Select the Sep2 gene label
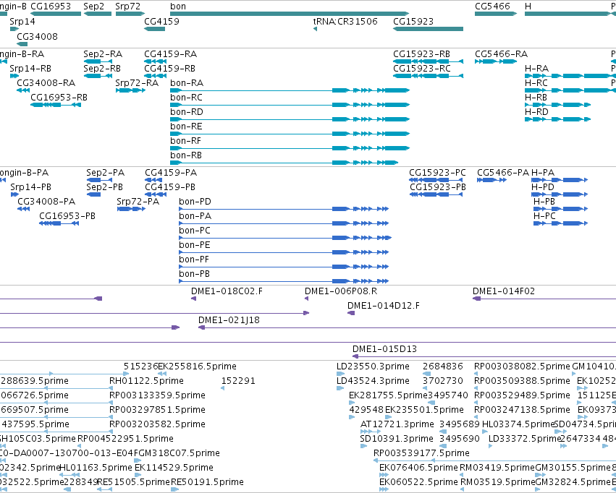 94,7
